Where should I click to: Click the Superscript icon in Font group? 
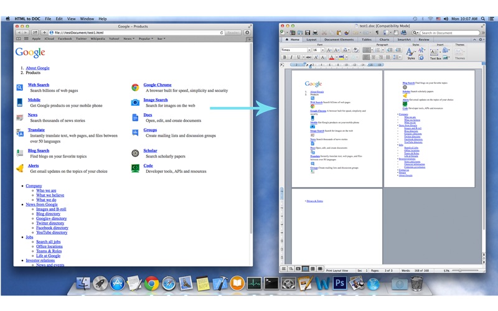(x=316, y=57)
